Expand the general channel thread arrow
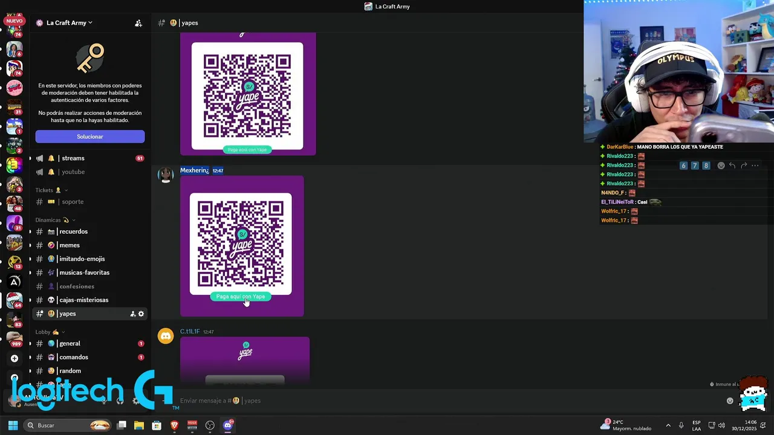Screen dimensions: 774x435 (x=30, y=344)
